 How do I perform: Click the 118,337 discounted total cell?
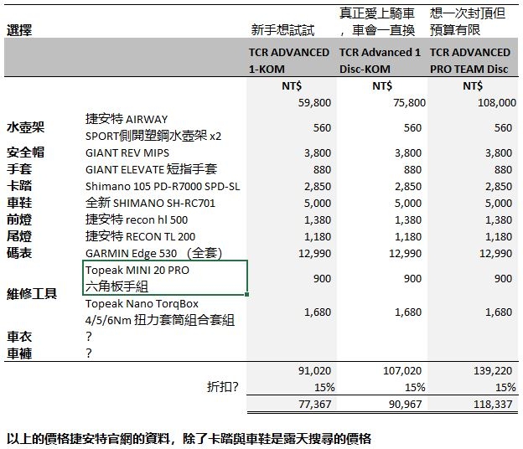pos(493,405)
